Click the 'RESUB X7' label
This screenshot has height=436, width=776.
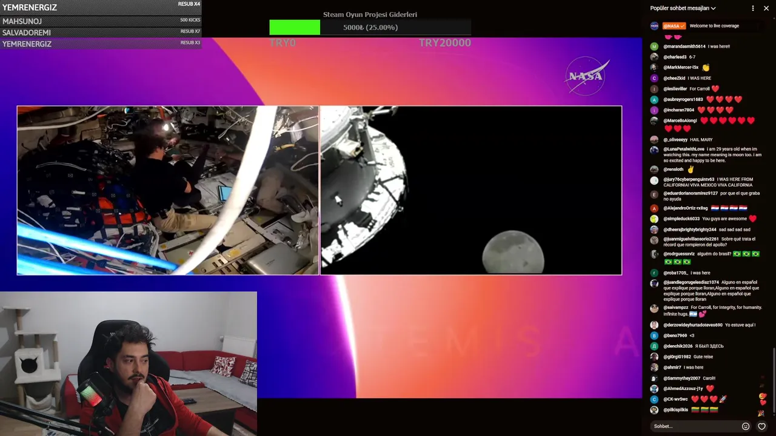[x=190, y=31]
